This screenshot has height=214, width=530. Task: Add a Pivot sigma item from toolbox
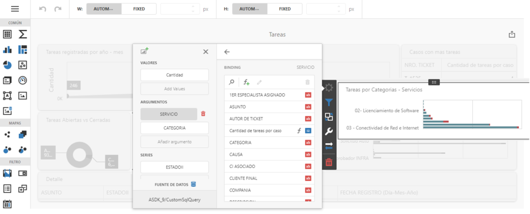22,34
